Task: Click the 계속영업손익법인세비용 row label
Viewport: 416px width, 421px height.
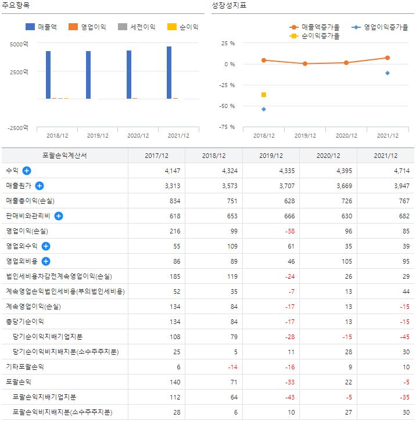Action: (x=65, y=292)
